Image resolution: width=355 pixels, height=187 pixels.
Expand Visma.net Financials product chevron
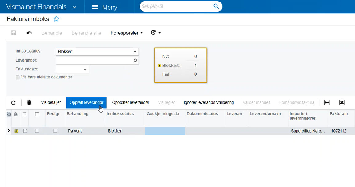coord(74,7)
